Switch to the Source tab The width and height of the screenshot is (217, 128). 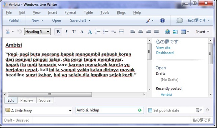tap(45, 100)
